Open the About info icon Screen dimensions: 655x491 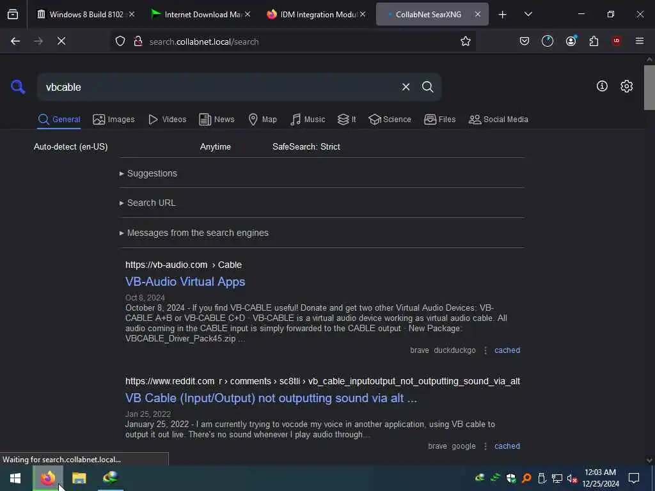coord(601,86)
